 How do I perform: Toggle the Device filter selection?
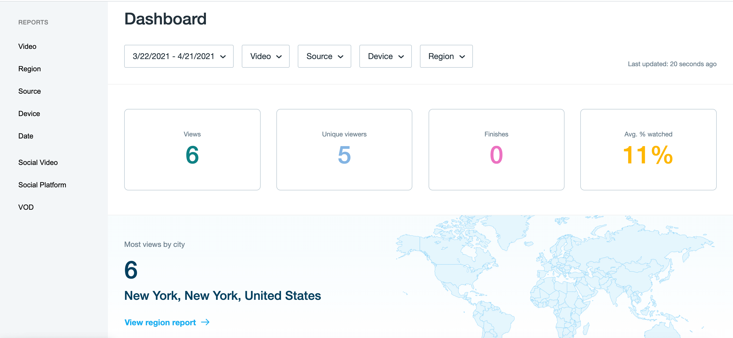[386, 56]
